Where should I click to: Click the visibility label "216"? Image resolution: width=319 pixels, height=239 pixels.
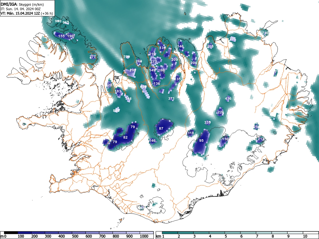pyautogui.click(x=152, y=54)
